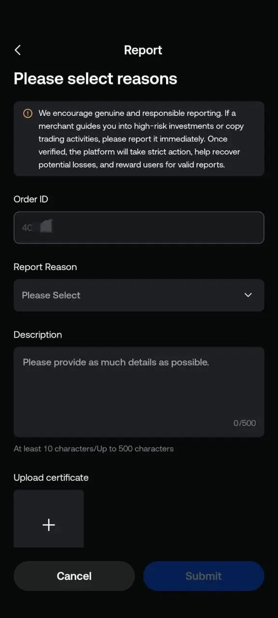Click inside the Description text area

(x=139, y=392)
